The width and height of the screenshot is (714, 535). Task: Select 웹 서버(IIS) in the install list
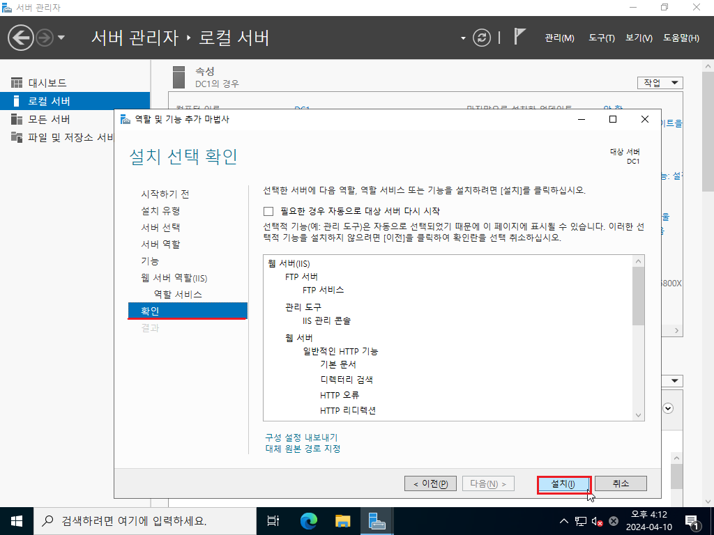pos(289,264)
